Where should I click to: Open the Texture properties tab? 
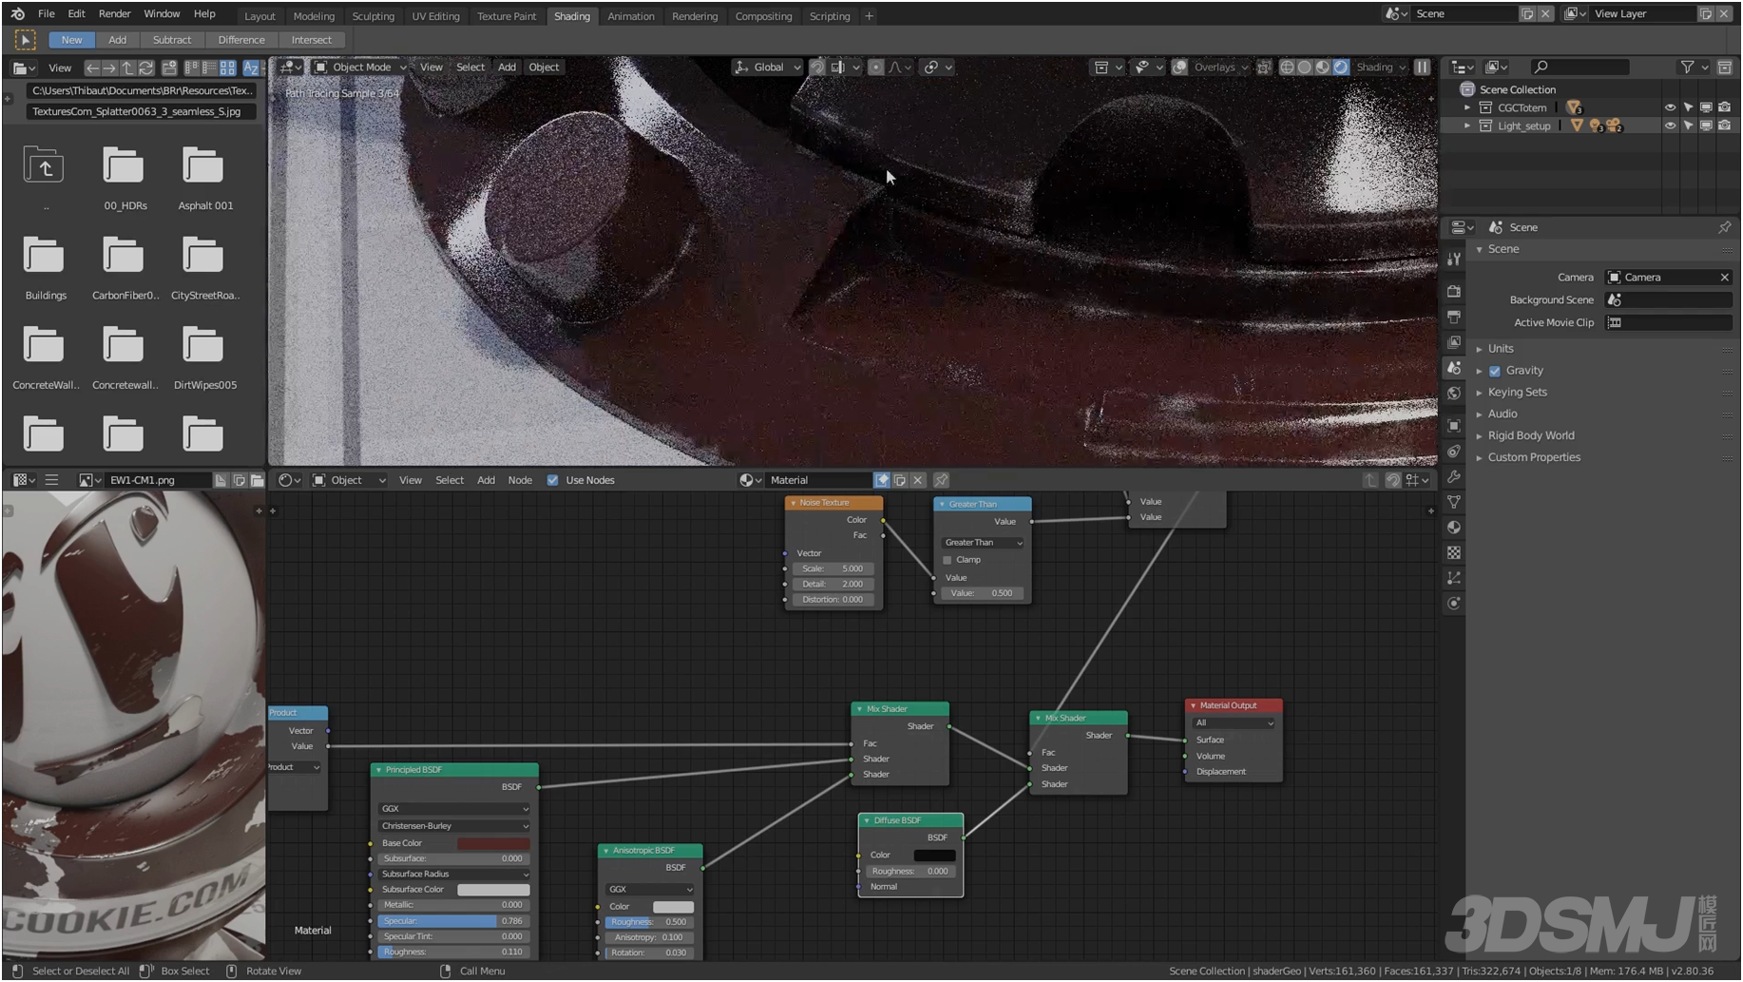1453,552
